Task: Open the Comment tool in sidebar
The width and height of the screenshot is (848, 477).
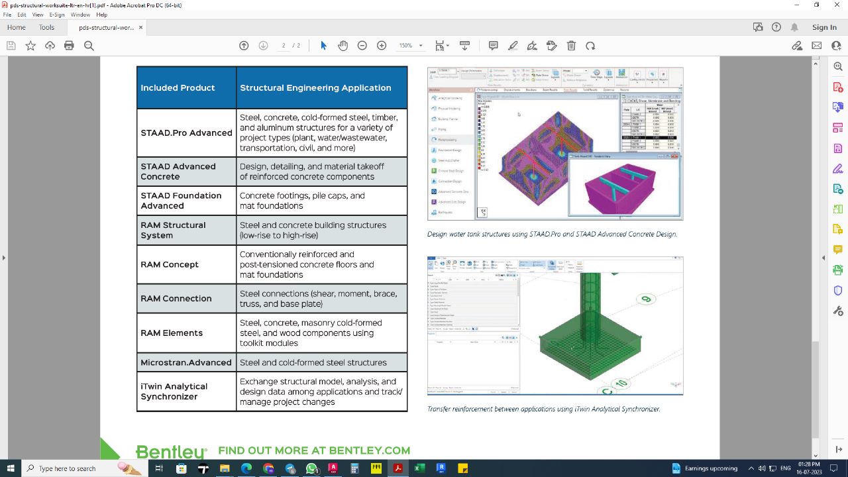Action: 838,250
